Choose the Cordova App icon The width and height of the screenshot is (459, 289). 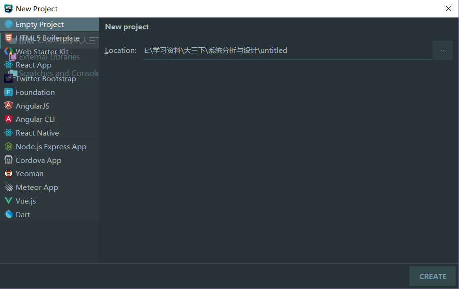[9, 160]
